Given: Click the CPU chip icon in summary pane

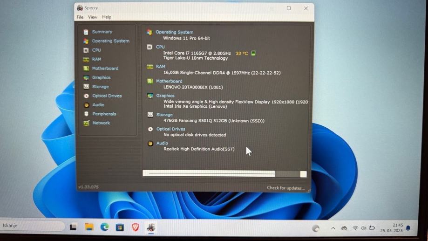Looking at the screenshot, I should pos(149,47).
